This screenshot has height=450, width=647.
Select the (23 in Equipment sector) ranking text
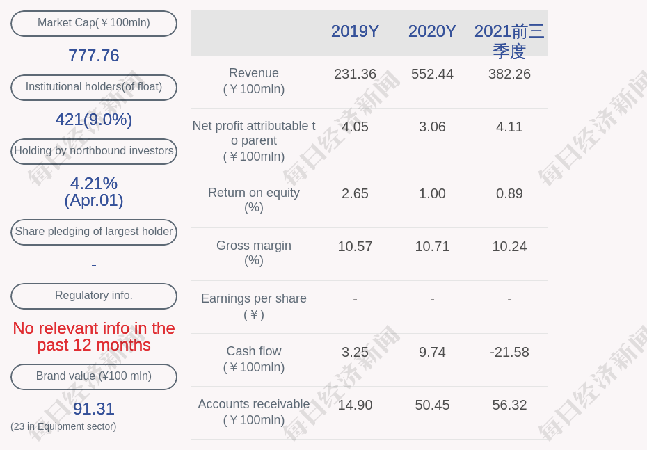(x=63, y=426)
